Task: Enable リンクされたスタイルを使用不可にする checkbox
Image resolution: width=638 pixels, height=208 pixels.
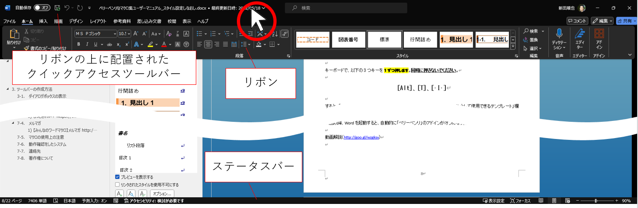Action: tap(117, 185)
